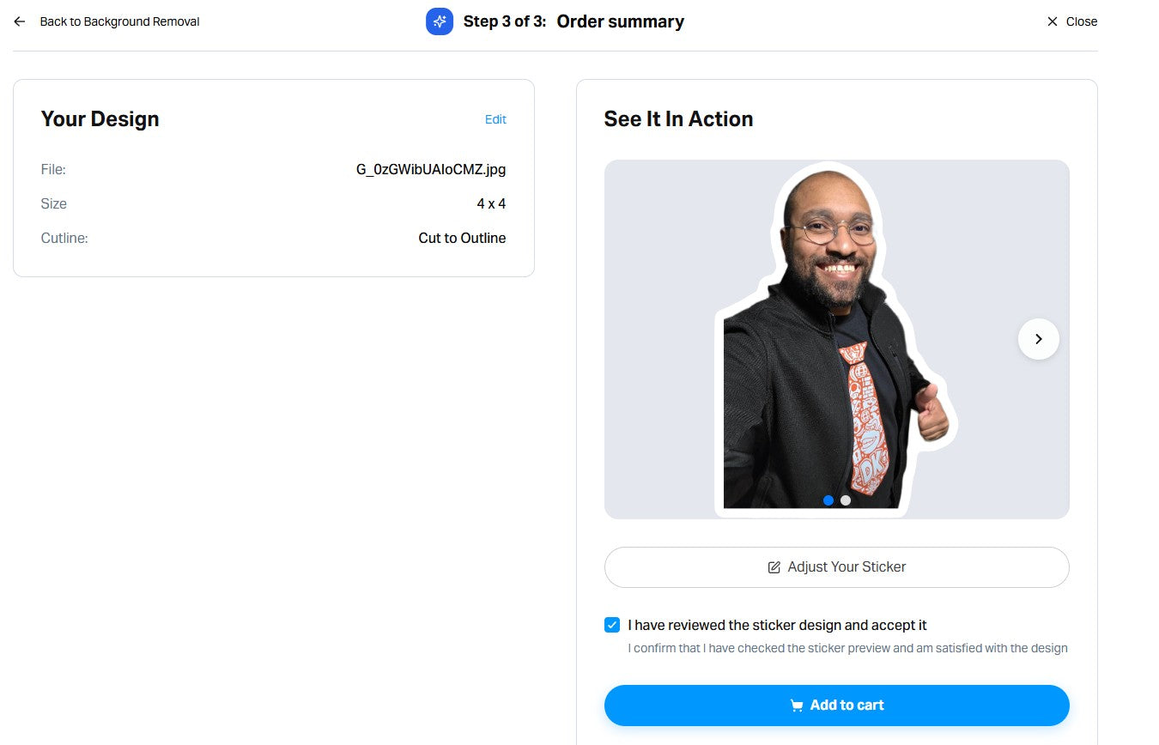This screenshot has width=1159, height=745.
Task: Advance the preview with the right chevron
Action: click(1038, 339)
